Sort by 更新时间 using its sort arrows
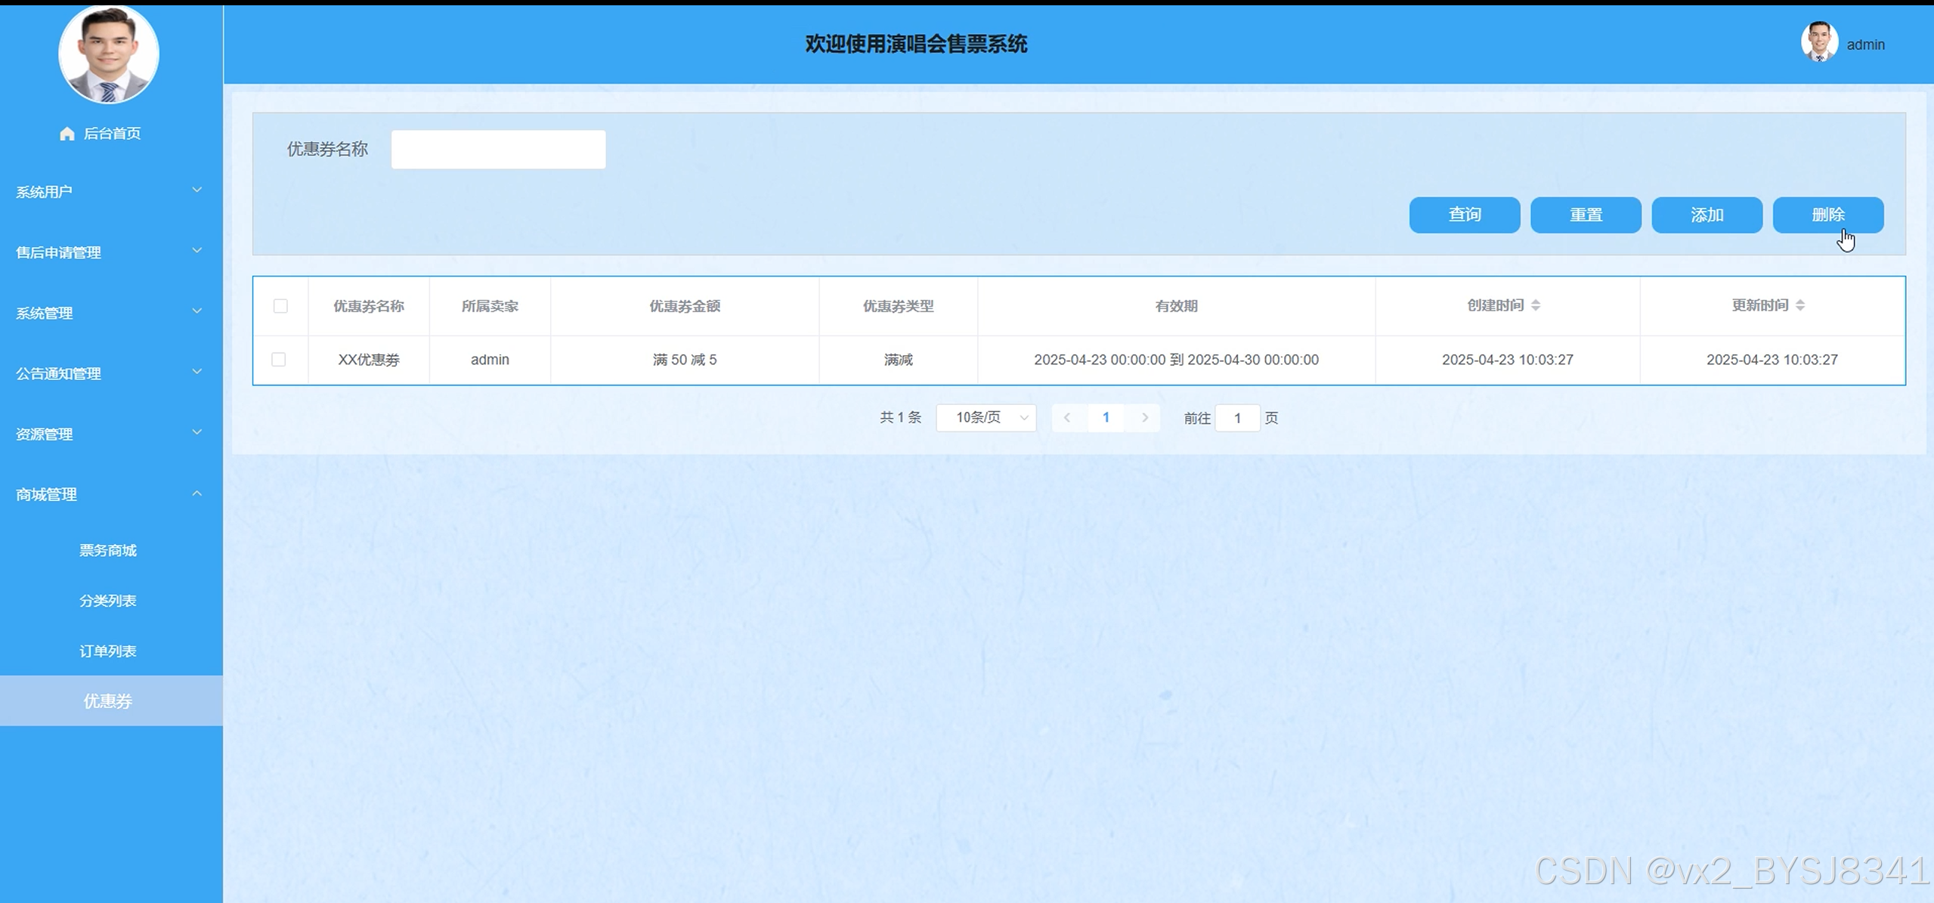The image size is (1934, 903). [1799, 305]
